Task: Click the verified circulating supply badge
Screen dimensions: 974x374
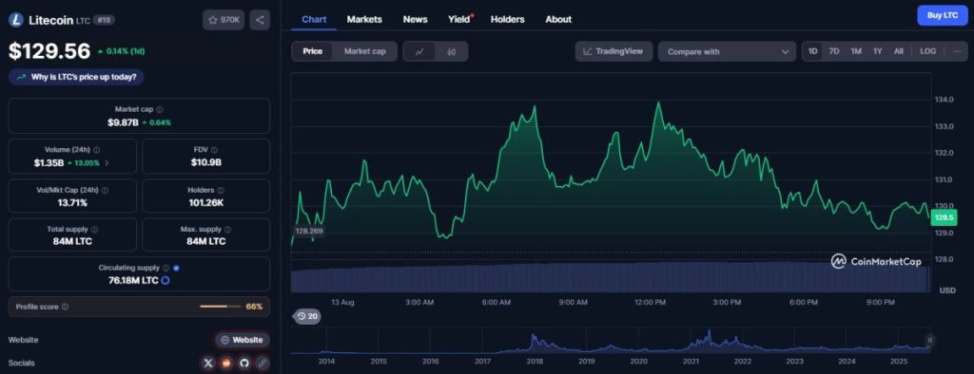Action: [x=176, y=268]
